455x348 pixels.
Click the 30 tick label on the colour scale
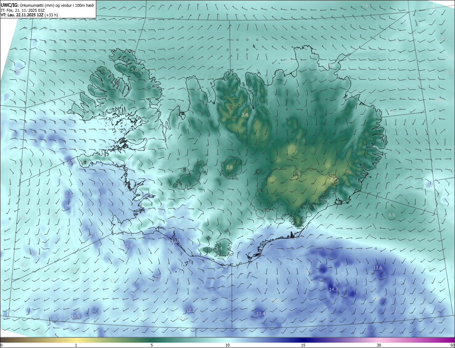(x=379, y=345)
